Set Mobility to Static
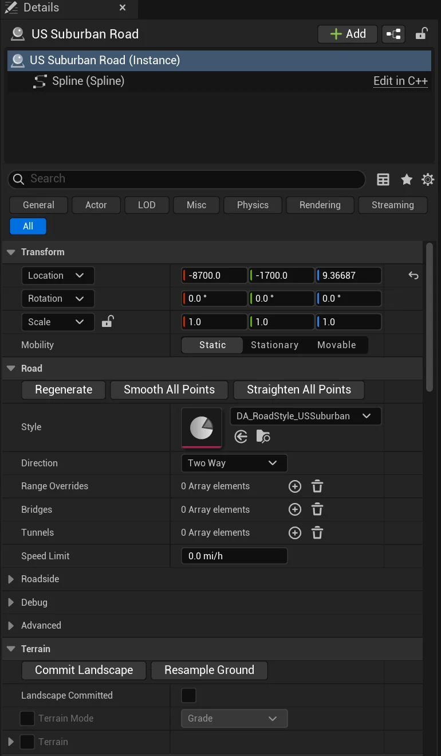This screenshot has height=756, width=441. pos(212,345)
